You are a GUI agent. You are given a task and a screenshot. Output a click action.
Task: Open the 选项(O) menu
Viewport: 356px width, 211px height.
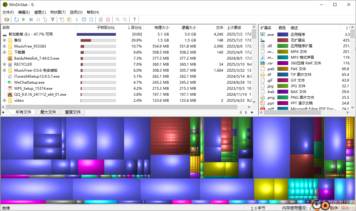tap(76, 12)
